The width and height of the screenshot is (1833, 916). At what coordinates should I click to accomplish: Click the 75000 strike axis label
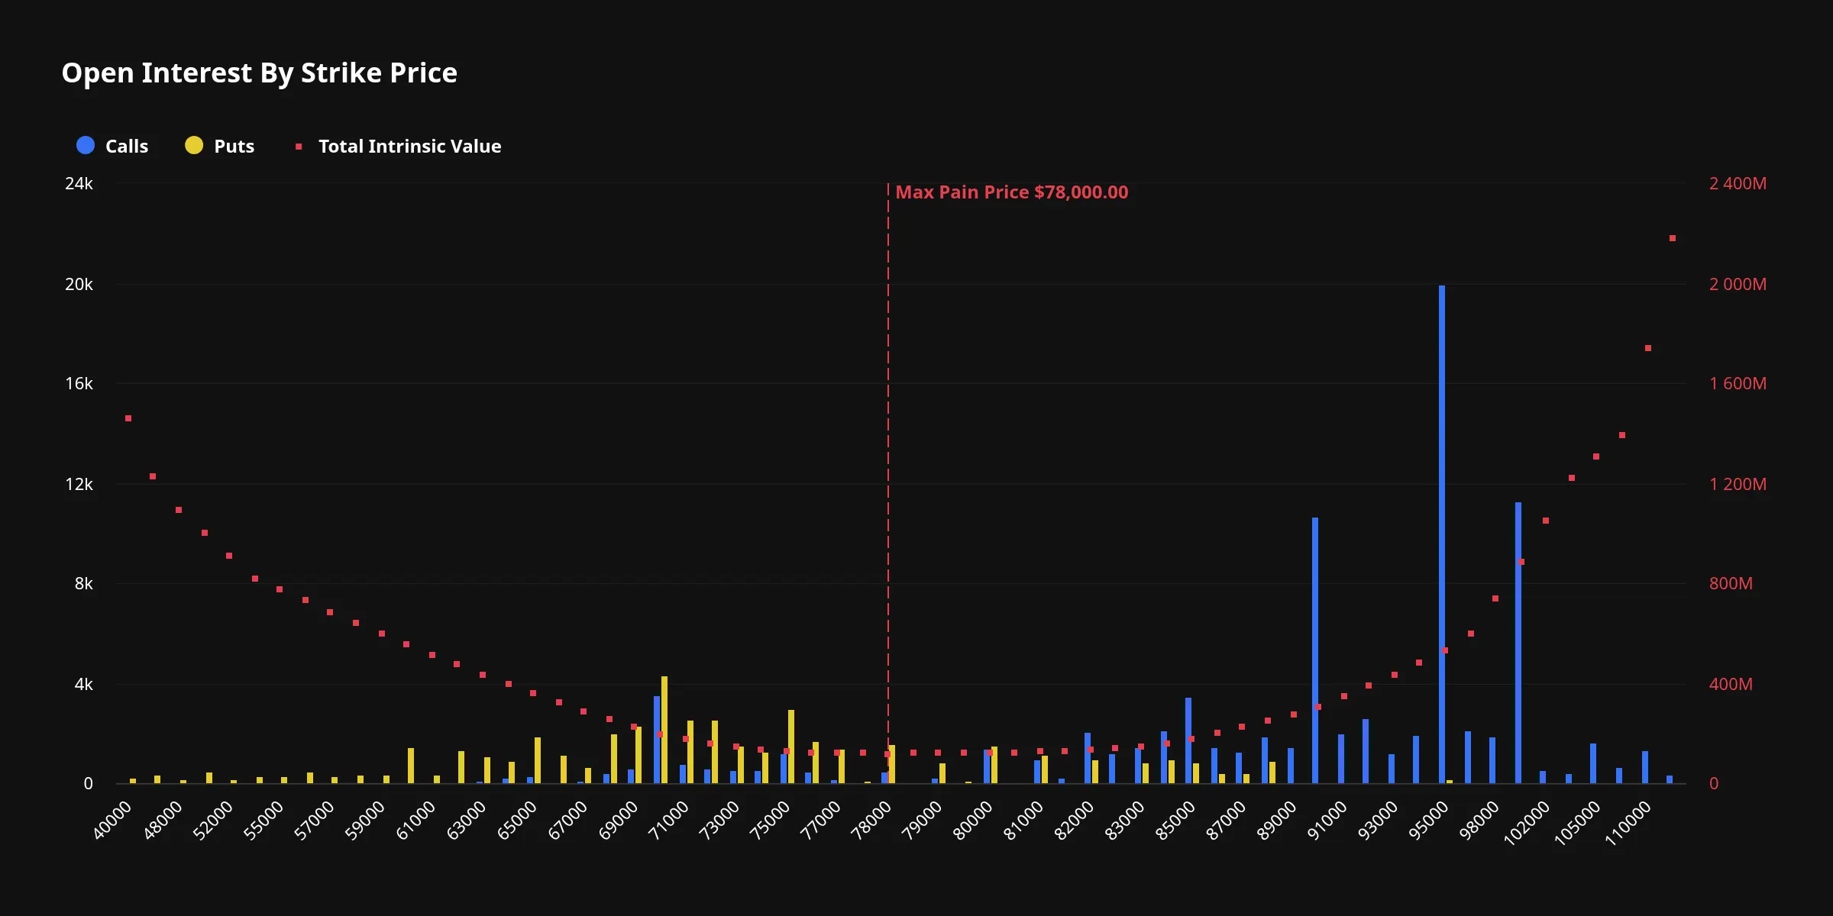769,821
